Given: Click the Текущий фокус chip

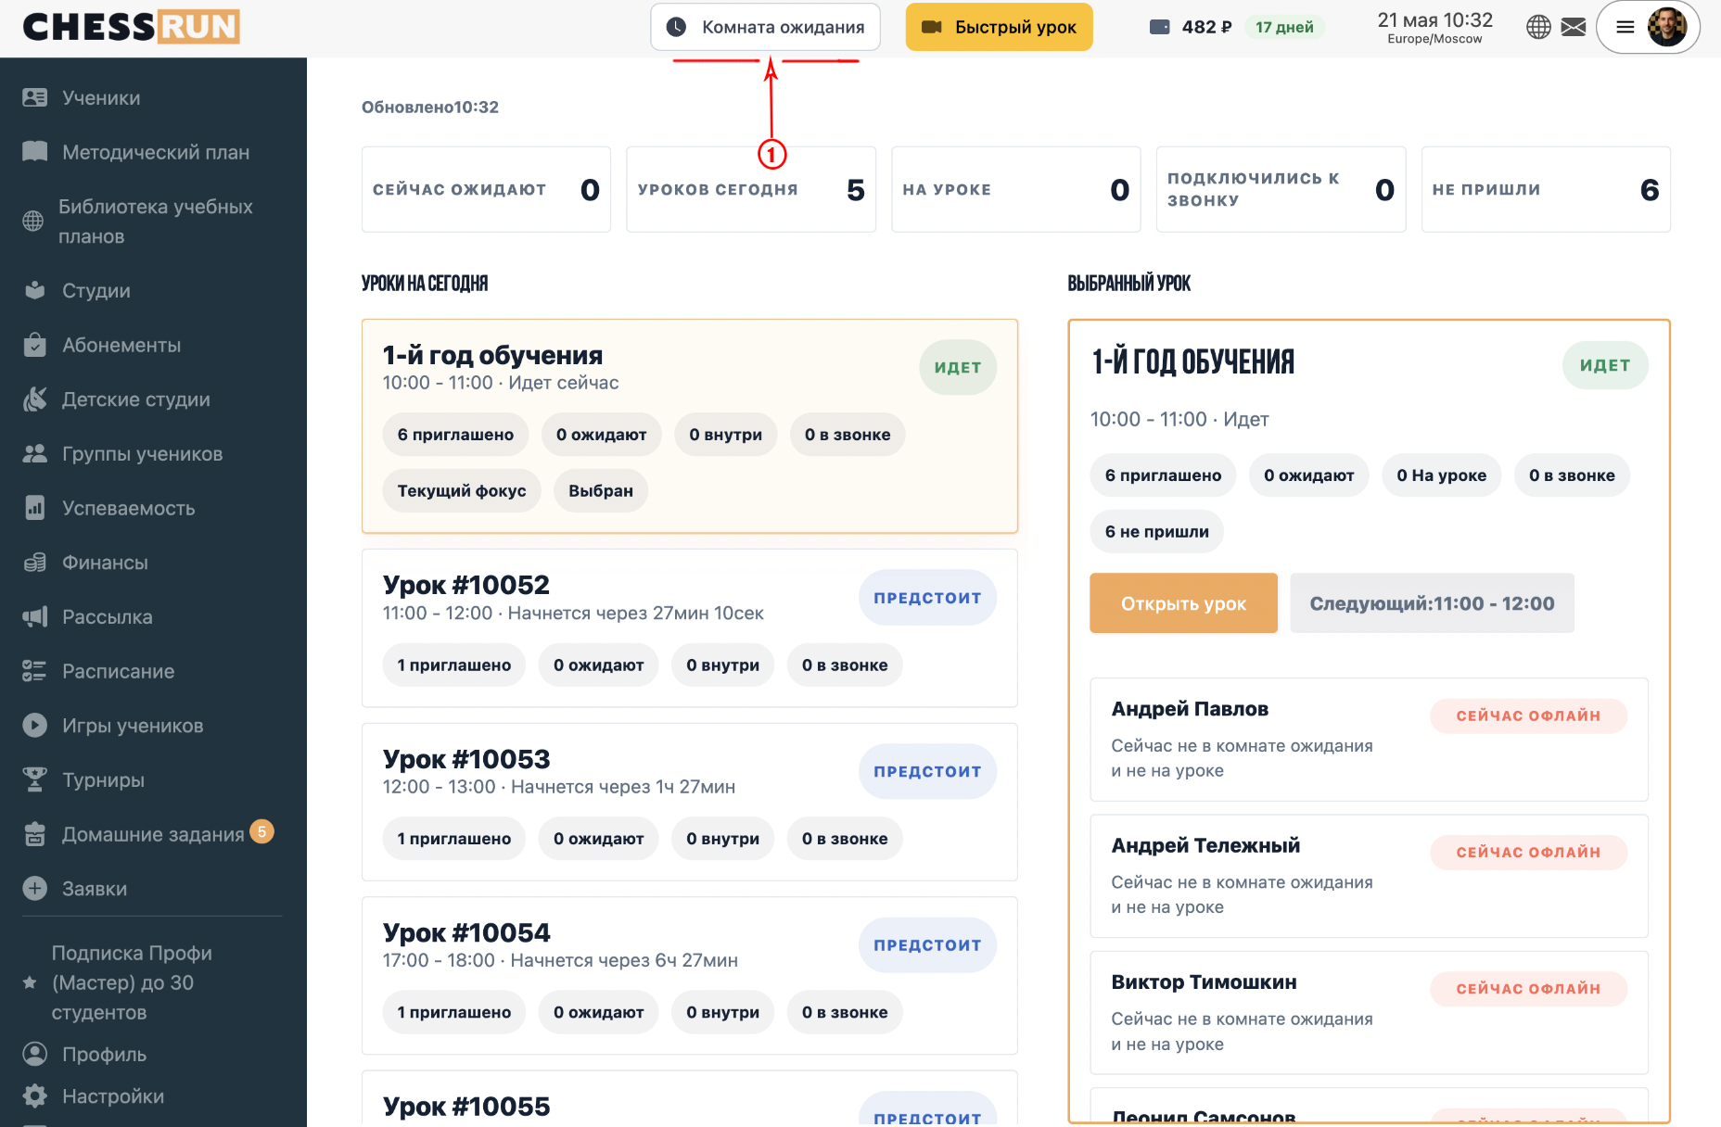Looking at the screenshot, I should [462, 490].
